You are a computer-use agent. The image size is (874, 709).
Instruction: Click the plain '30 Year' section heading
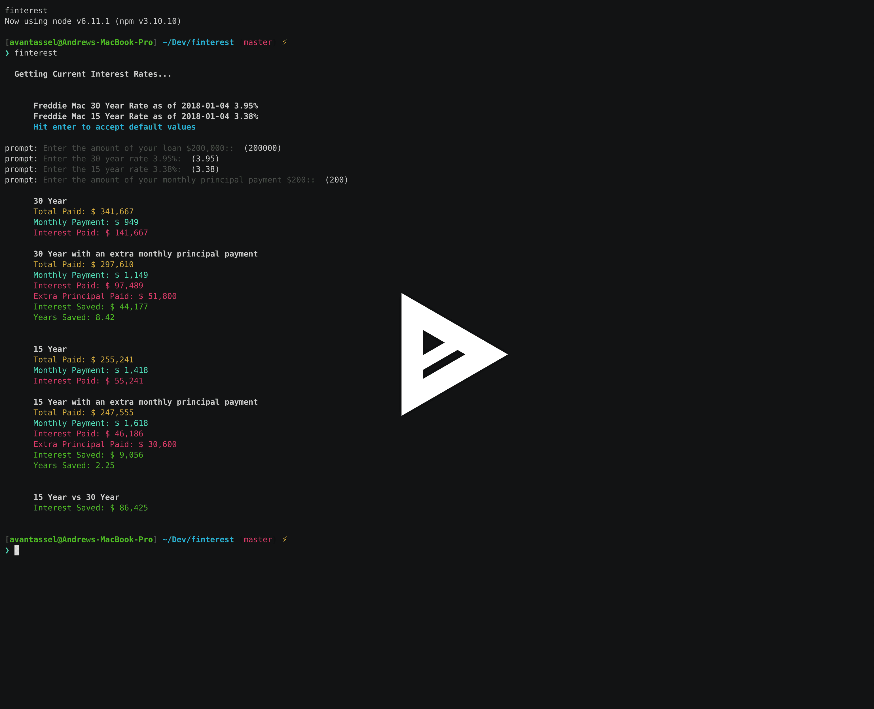pos(50,201)
